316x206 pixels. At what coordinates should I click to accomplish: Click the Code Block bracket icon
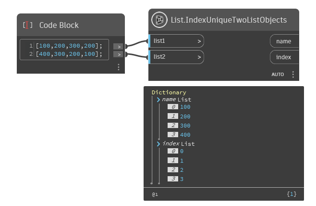point(28,25)
